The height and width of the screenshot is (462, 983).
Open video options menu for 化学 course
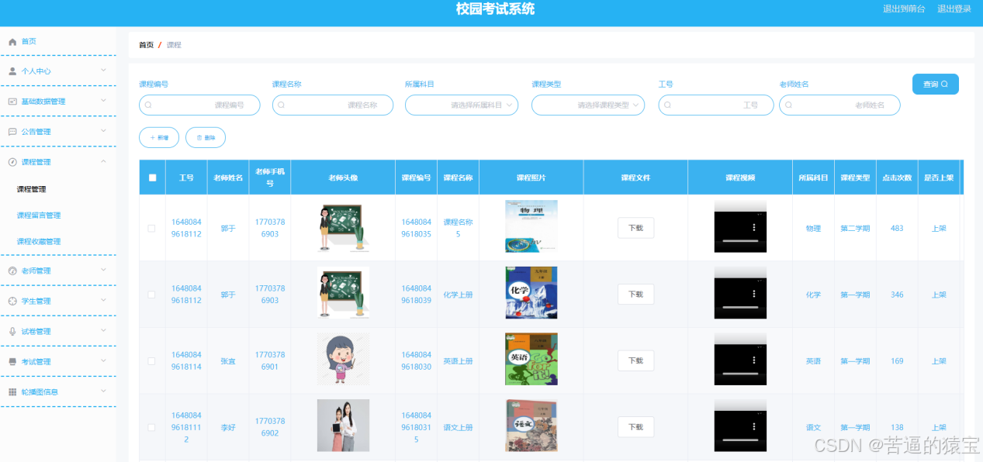[753, 295]
